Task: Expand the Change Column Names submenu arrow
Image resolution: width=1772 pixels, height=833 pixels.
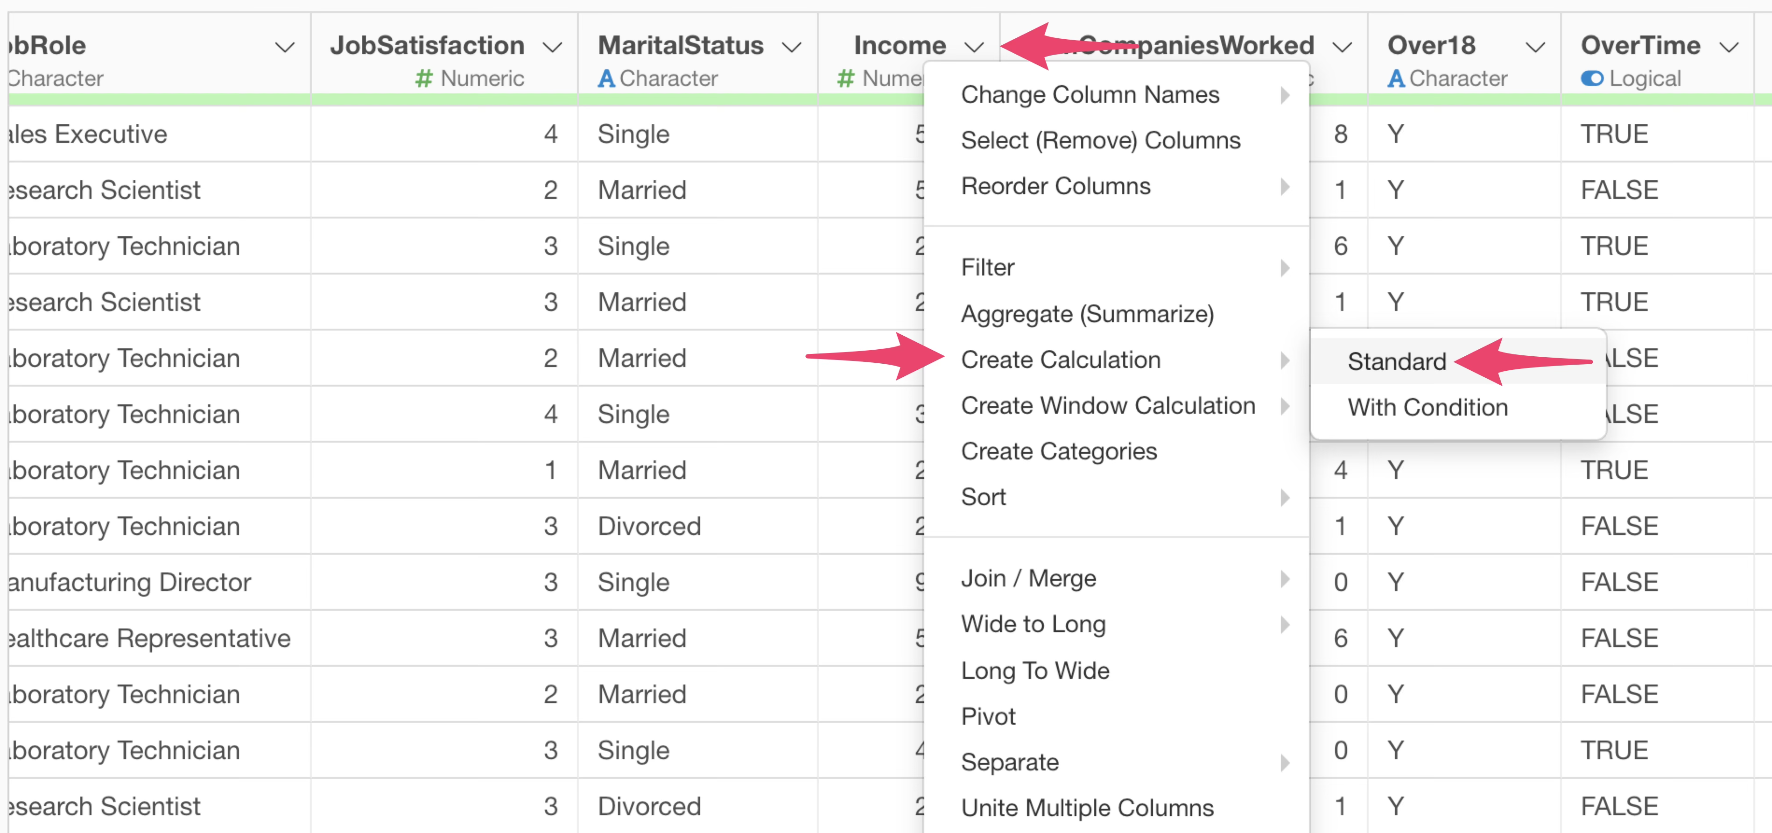Action: tap(1285, 95)
